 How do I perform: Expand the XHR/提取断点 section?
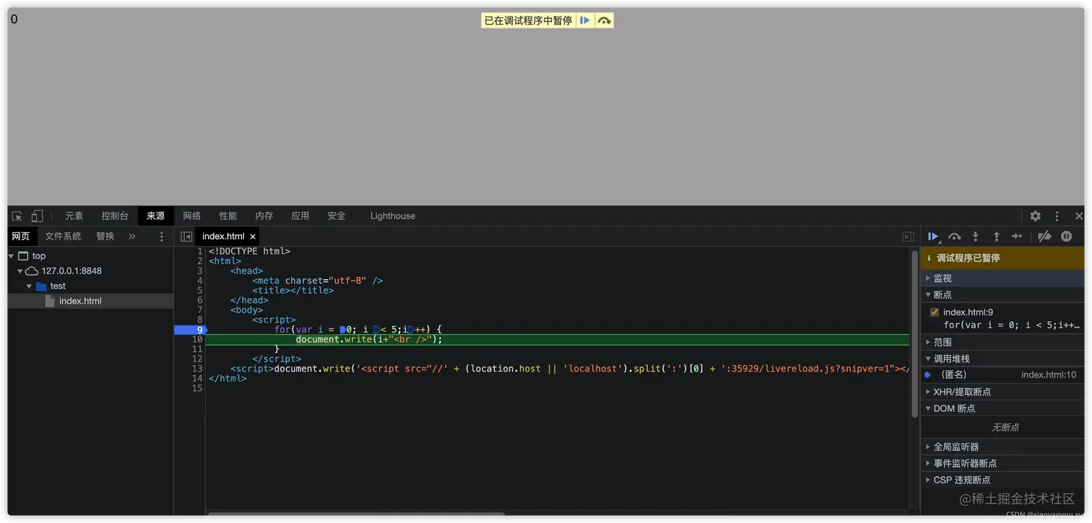click(x=1002, y=392)
